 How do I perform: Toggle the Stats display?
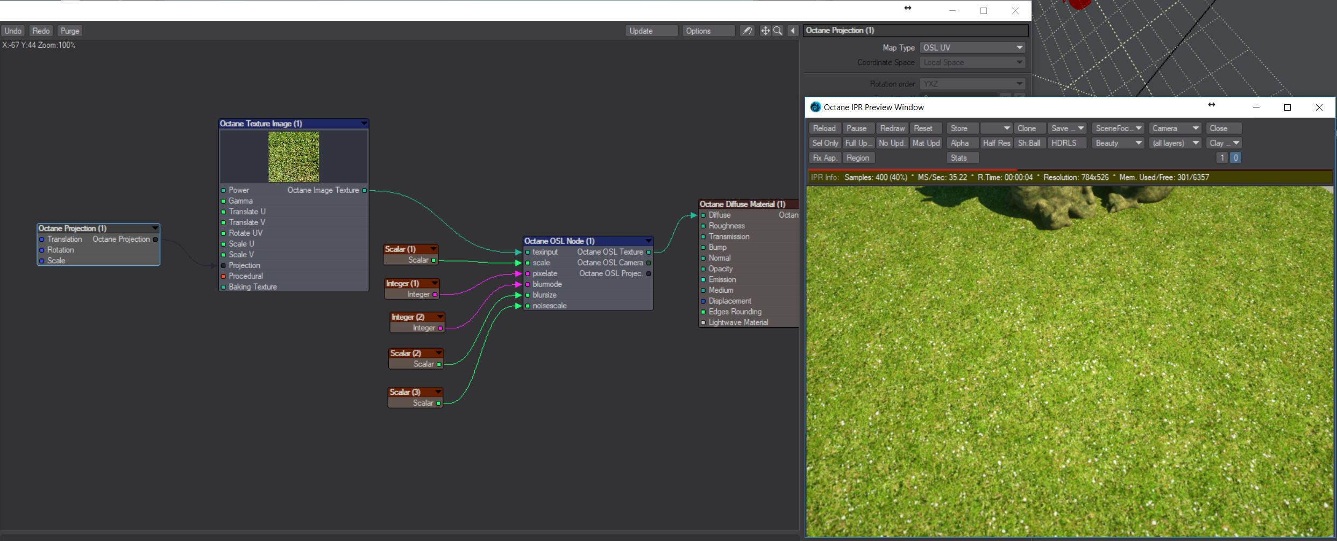click(x=962, y=158)
